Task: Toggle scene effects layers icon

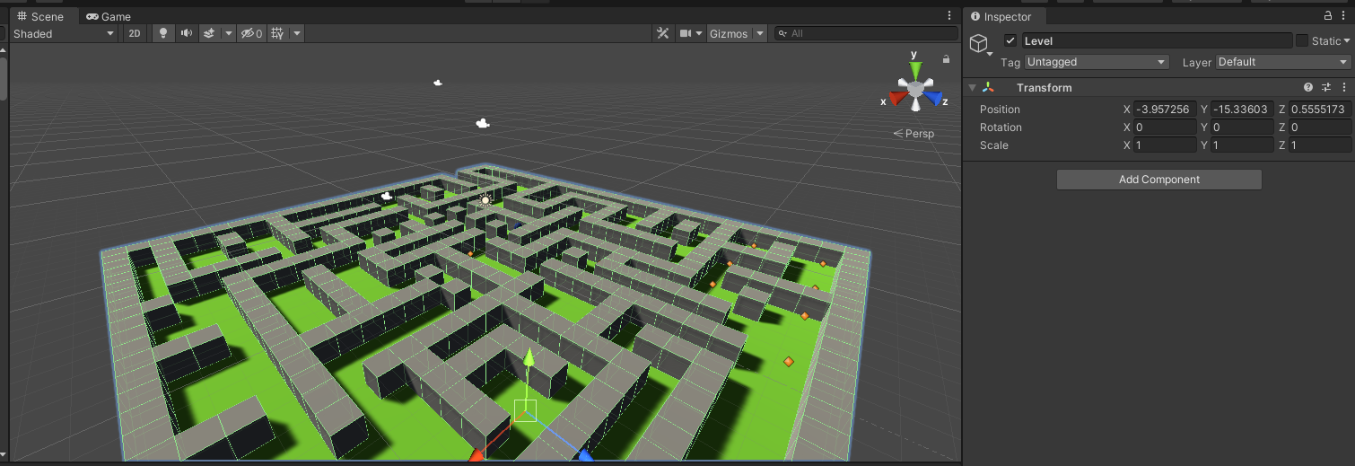Action: (208, 33)
